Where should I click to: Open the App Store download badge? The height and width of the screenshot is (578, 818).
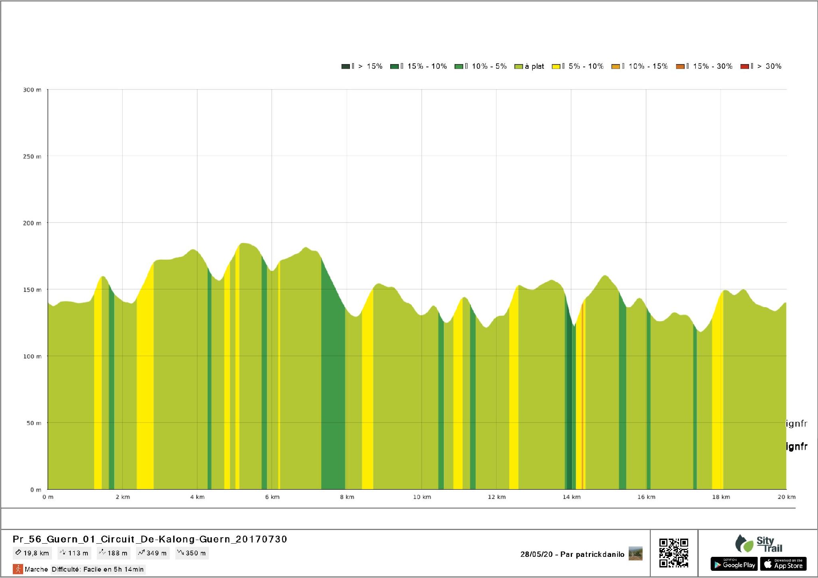coord(783,564)
